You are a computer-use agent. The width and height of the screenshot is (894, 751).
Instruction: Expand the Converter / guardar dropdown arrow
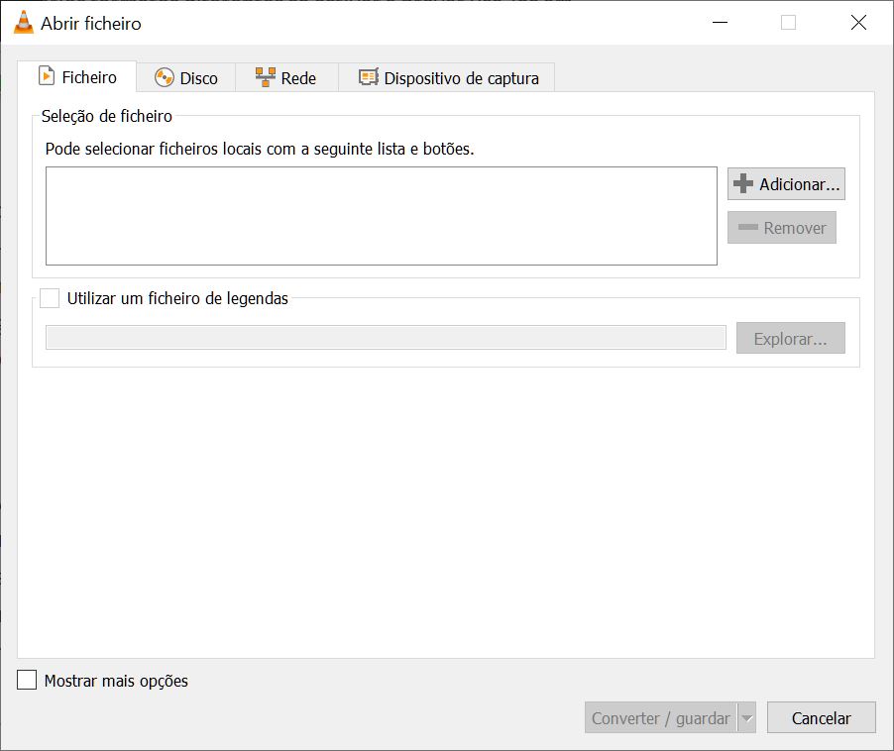coord(747,718)
